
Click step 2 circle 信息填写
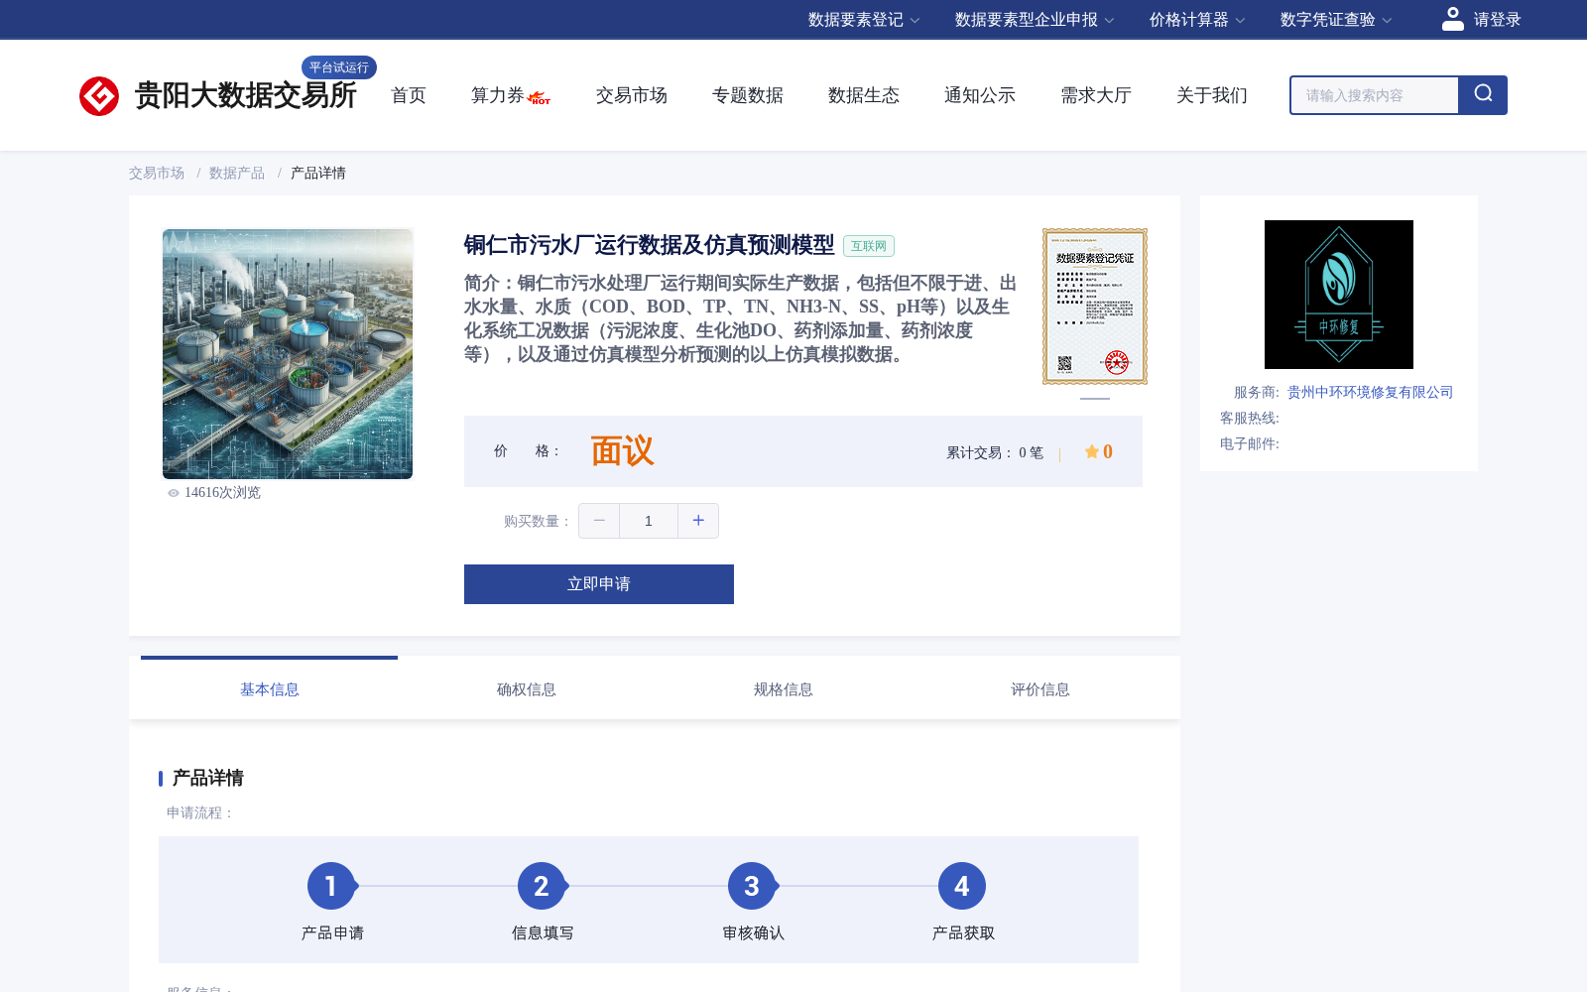point(542,886)
